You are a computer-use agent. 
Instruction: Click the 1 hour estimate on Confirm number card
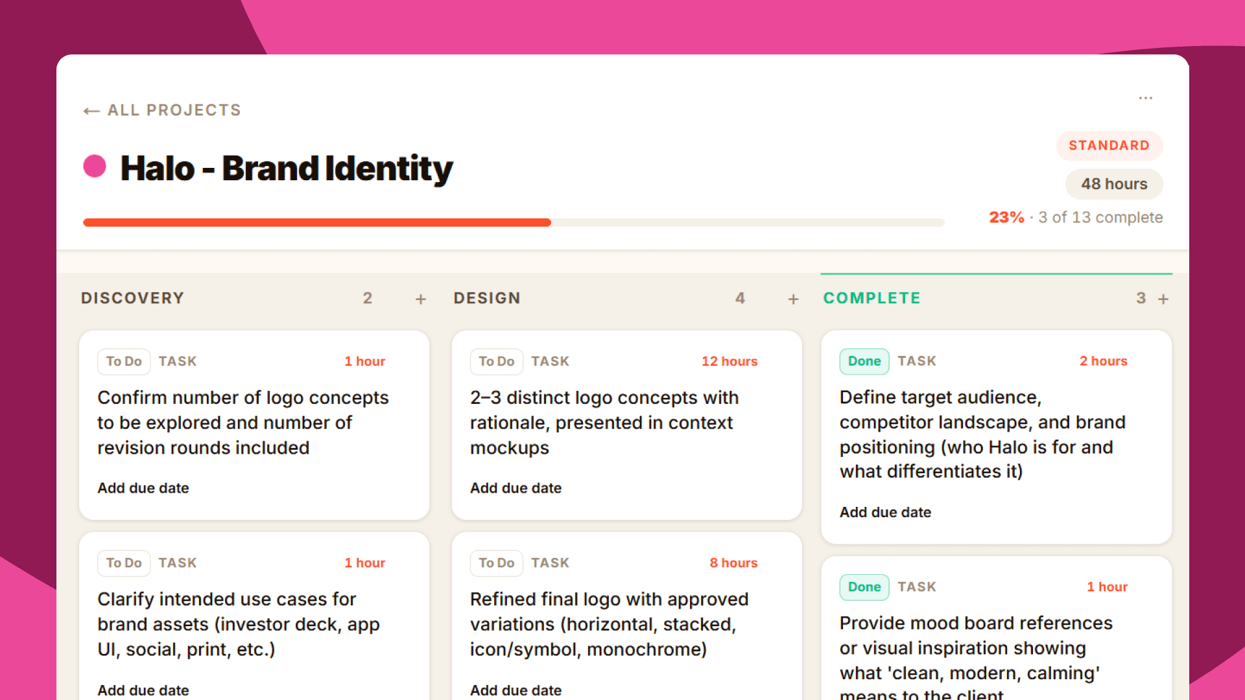pos(364,362)
